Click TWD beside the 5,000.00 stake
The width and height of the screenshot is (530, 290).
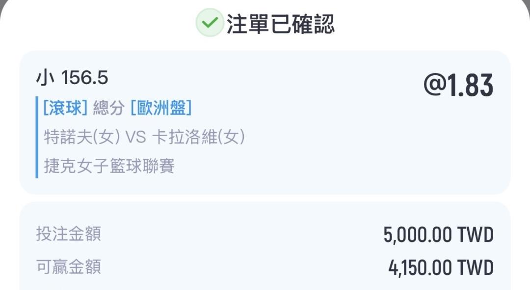475,235
